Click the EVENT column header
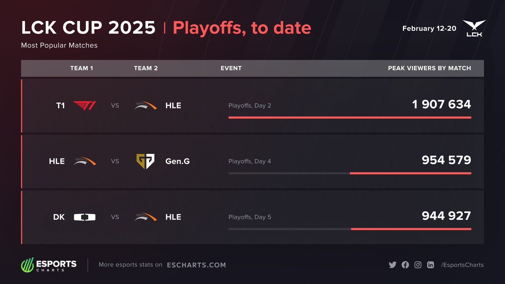The image size is (505, 284). tap(231, 68)
